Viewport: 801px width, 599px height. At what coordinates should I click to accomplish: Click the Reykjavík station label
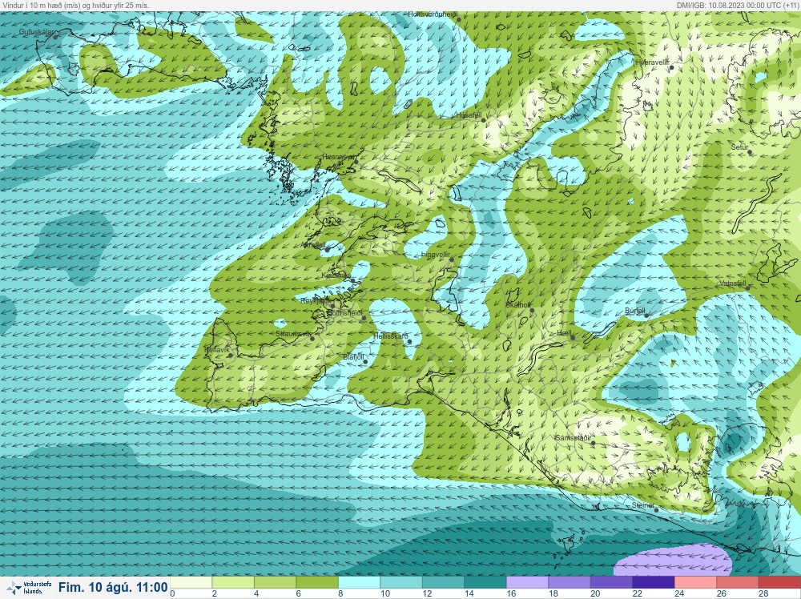(315, 301)
